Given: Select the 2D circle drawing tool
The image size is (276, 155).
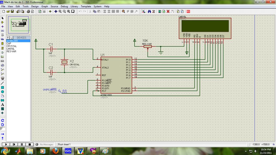Looking at the screenshot, I should point(2,92).
